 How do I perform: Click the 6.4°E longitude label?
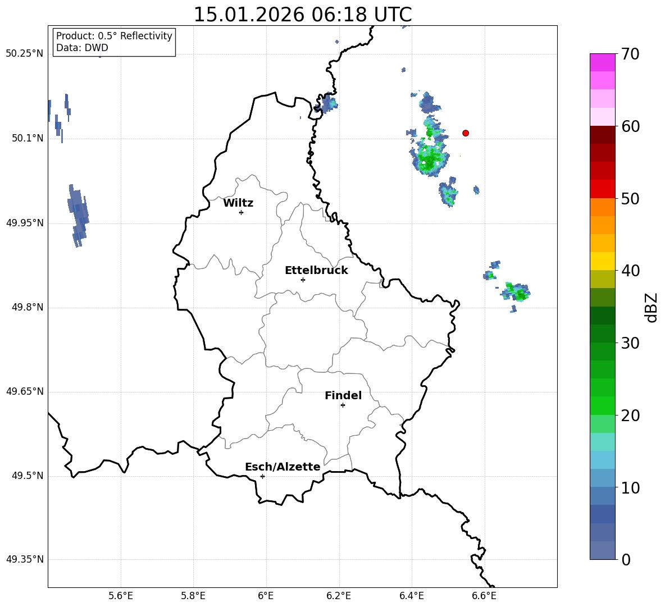[x=411, y=596]
